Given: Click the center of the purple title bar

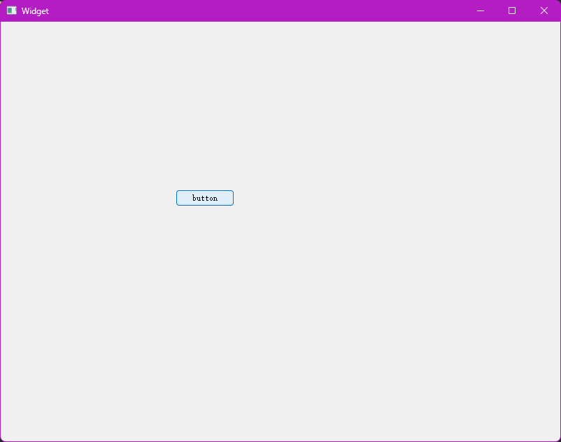Looking at the screenshot, I should pos(280,10).
